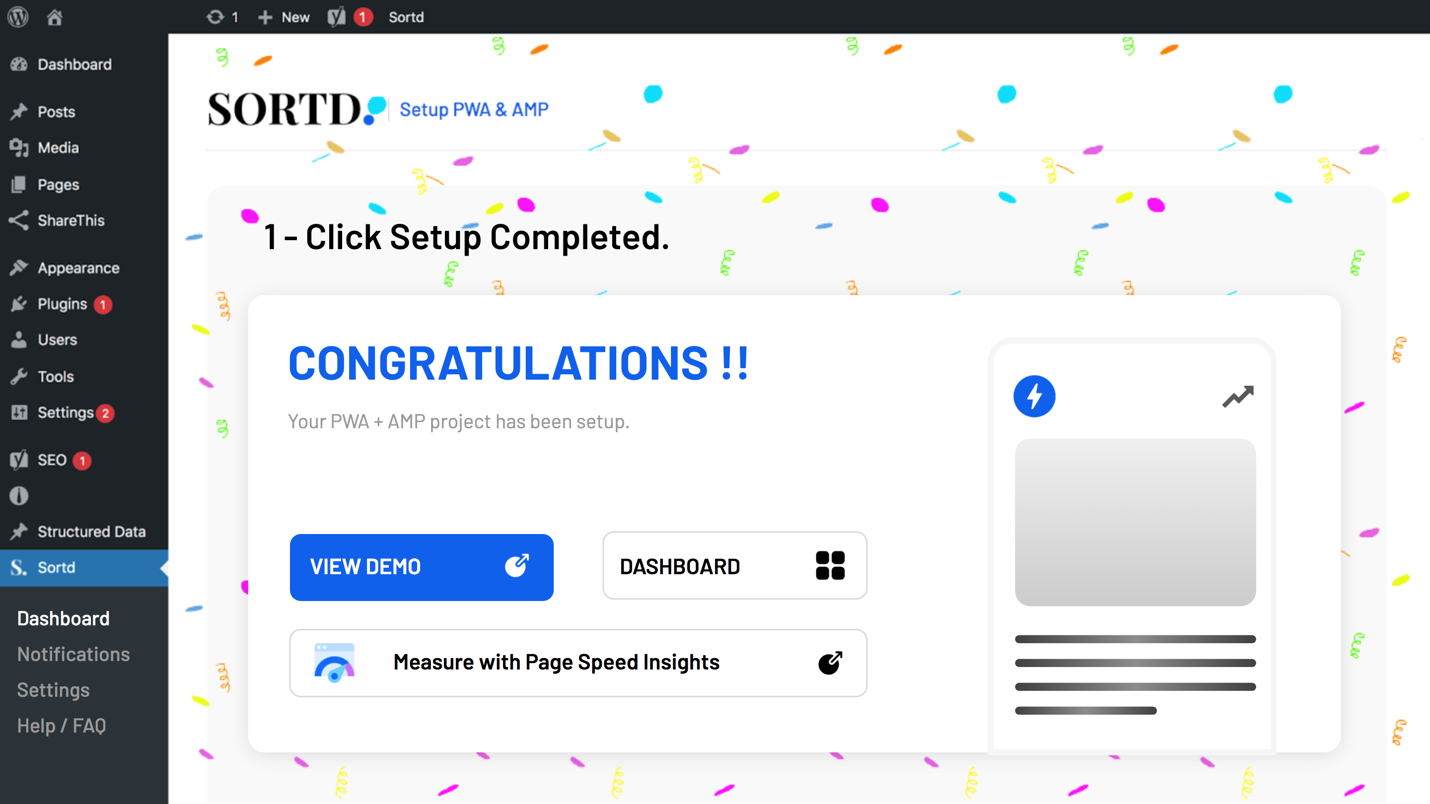Click the Sortd lightning bolt icon

(x=1034, y=397)
